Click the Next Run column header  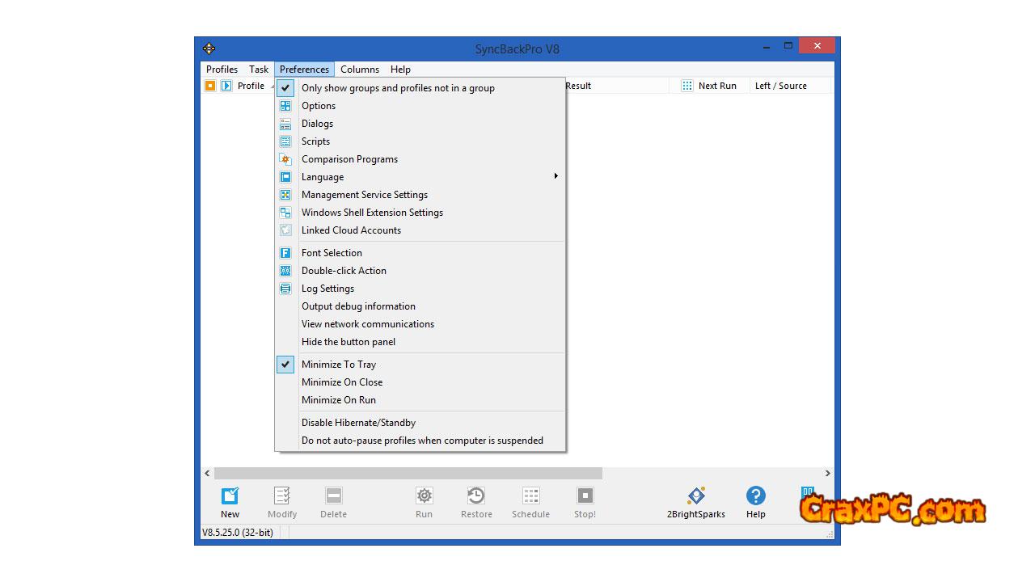(x=710, y=86)
